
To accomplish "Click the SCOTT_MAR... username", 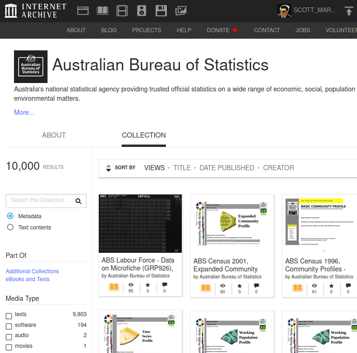I will pyautogui.click(x=315, y=10).
